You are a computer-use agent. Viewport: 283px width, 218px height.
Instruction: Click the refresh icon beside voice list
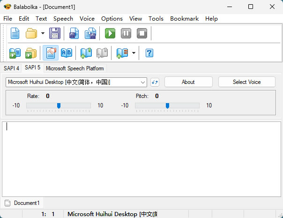click(155, 82)
